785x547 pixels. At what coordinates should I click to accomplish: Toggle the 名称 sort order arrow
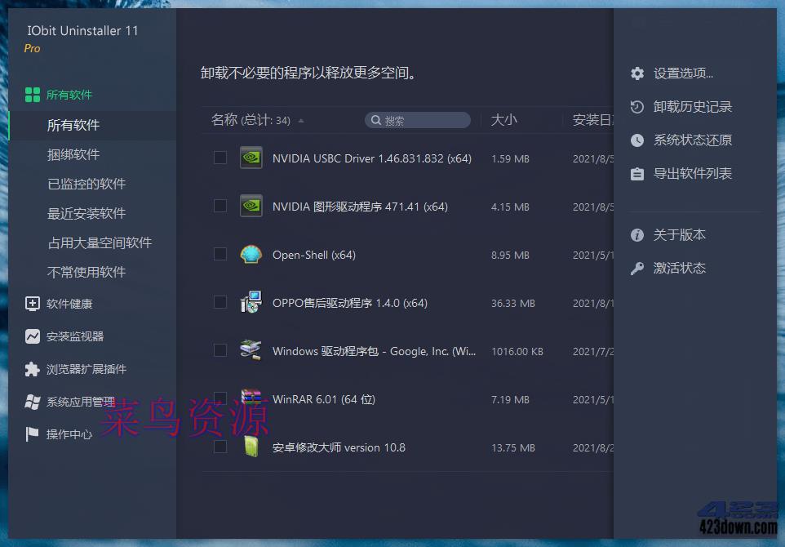(301, 119)
